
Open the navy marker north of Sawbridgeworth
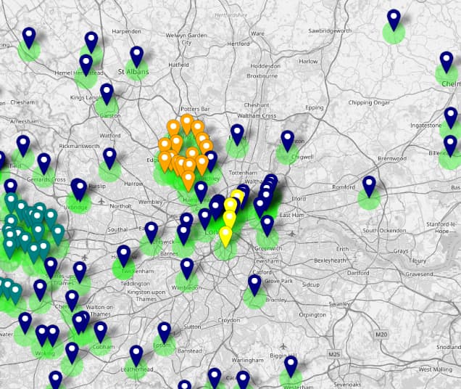pyautogui.click(x=394, y=19)
